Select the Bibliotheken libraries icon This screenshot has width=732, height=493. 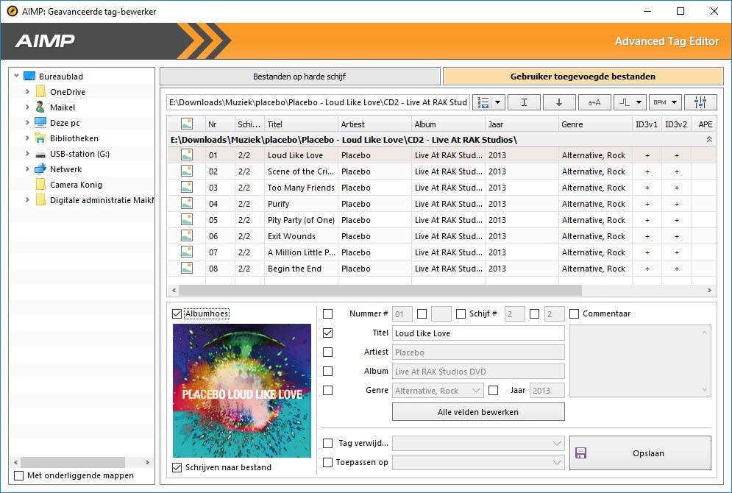coord(40,138)
